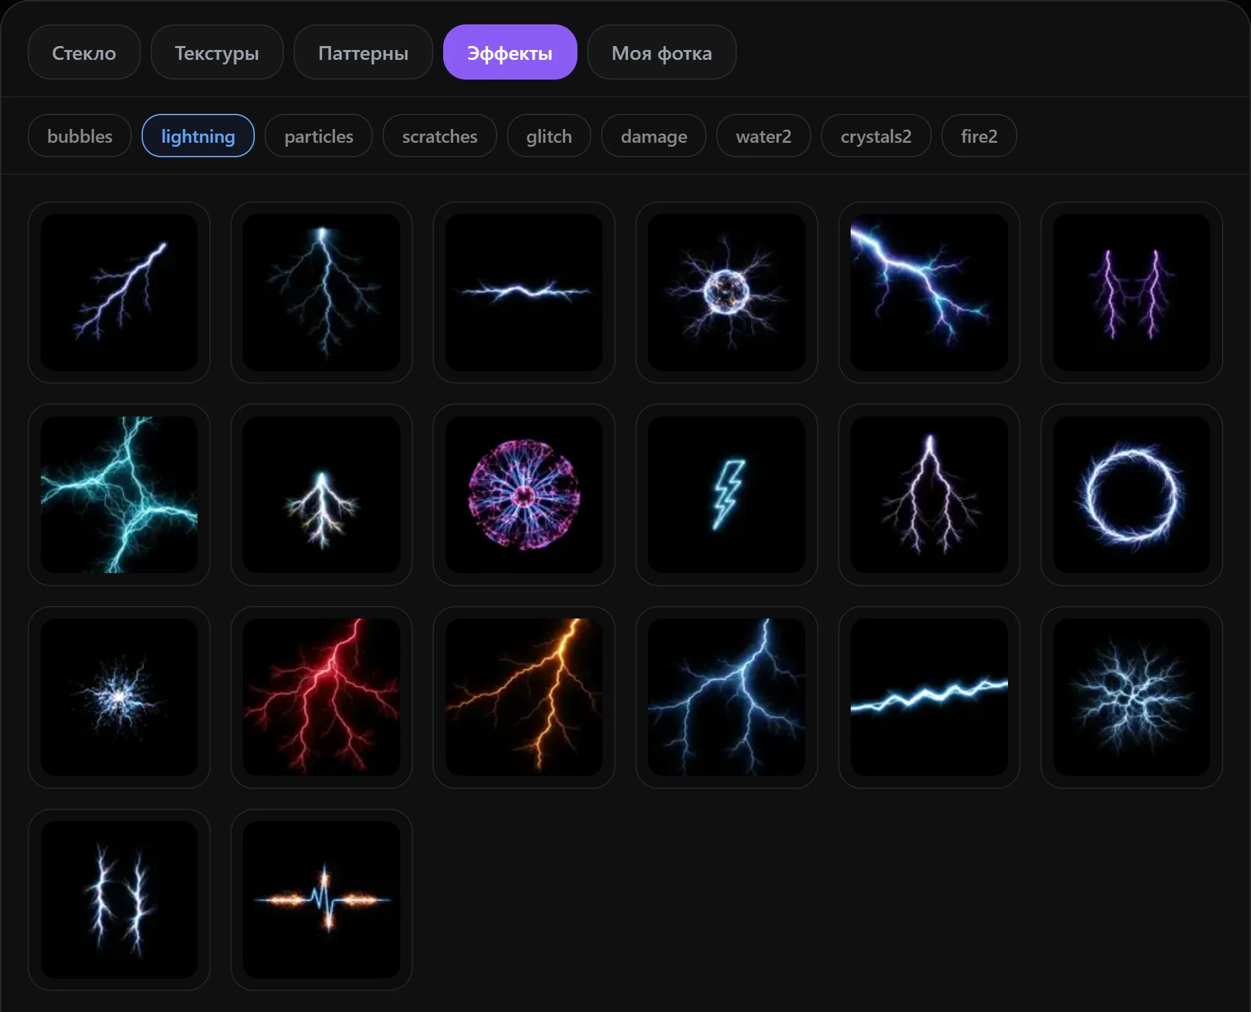1251x1012 pixels.
Task: Switch to the Текстуры tab
Action: click(217, 53)
